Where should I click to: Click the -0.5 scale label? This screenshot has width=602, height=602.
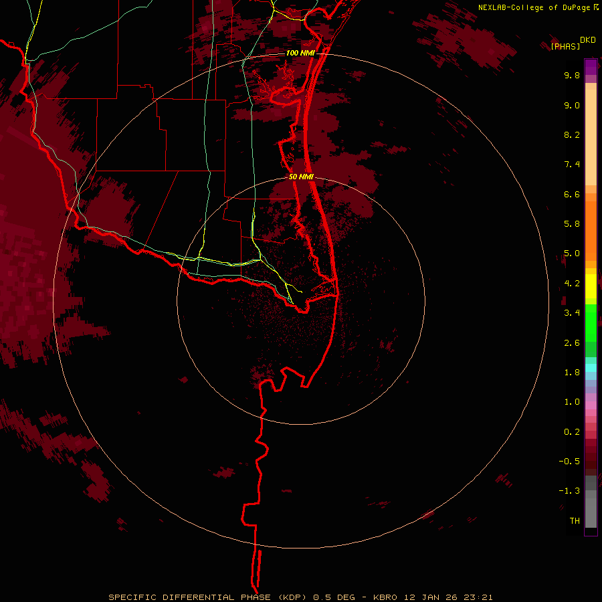pos(569,462)
